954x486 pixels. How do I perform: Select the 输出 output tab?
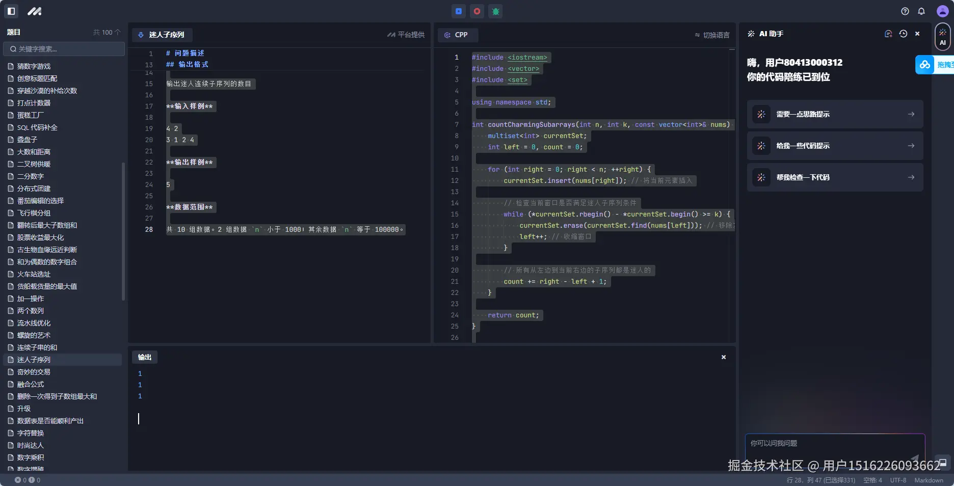(145, 357)
